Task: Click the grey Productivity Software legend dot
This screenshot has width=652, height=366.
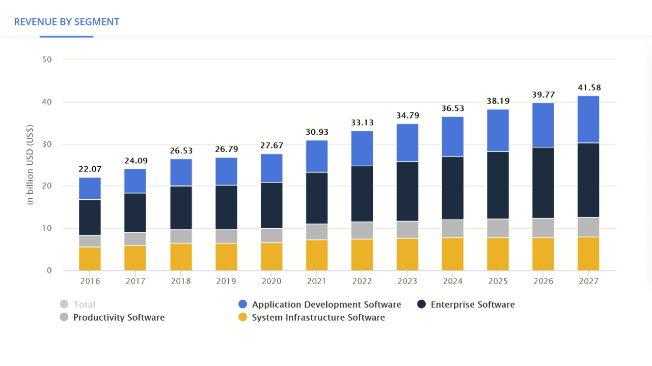Action: click(x=64, y=317)
